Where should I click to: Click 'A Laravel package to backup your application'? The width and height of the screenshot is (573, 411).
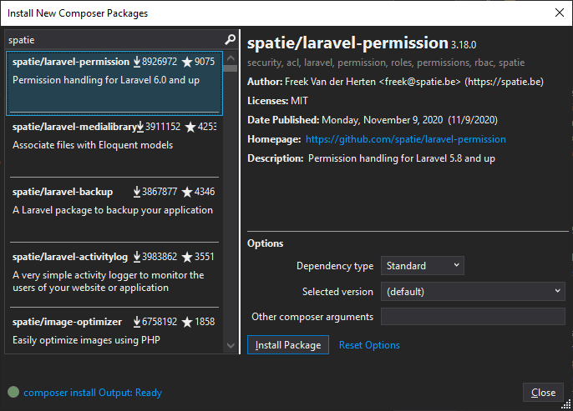pos(113,210)
